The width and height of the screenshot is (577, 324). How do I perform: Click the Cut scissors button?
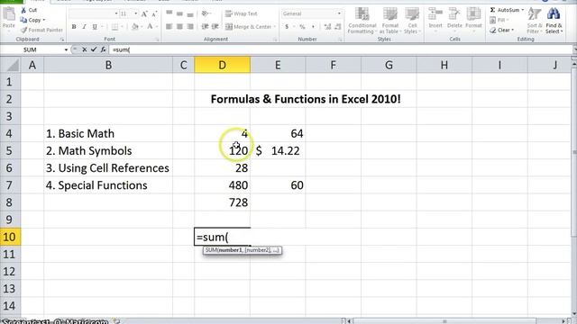click(29, 10)
